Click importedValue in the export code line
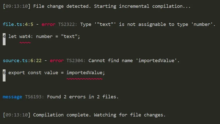220x124 pixels. pyautogui.click(x=84, y=73)
